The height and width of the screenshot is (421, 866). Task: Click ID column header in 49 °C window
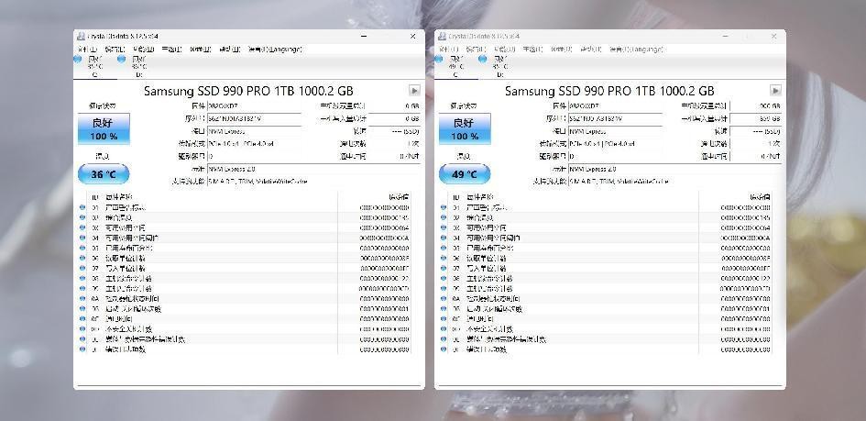tap(455, 196)
